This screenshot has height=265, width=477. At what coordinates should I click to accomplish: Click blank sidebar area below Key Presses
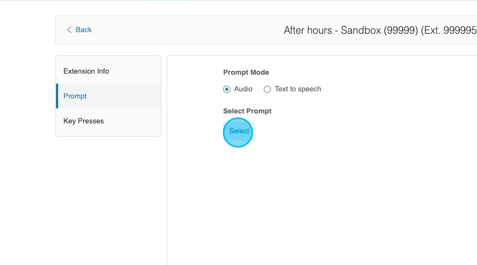pyautogui.click(x=108, y=194)
